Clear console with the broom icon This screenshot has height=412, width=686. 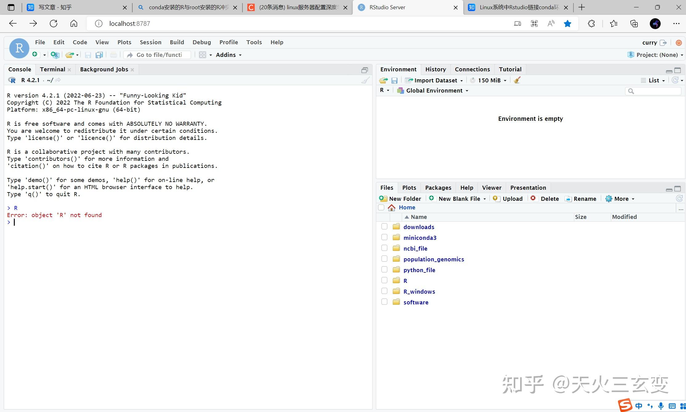pos(365,80)
